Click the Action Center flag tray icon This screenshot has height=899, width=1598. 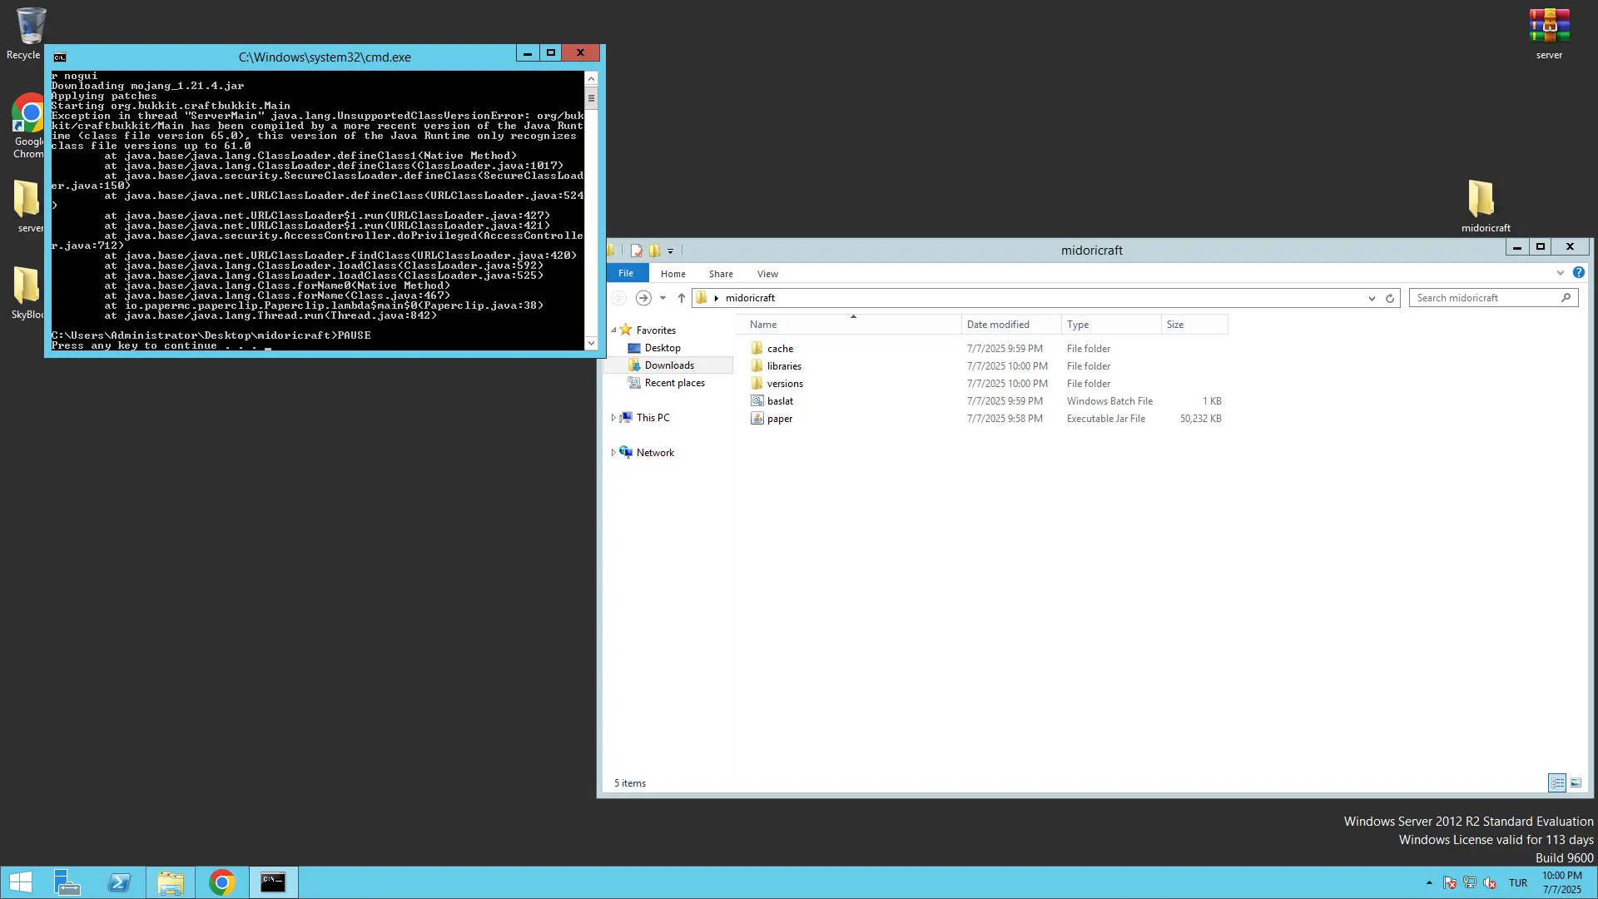(1449, 882)
